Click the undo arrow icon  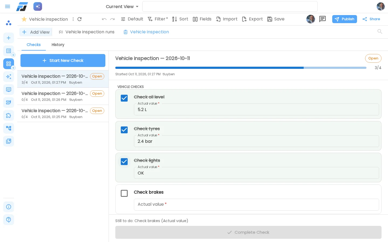click(x=104, y=19)
